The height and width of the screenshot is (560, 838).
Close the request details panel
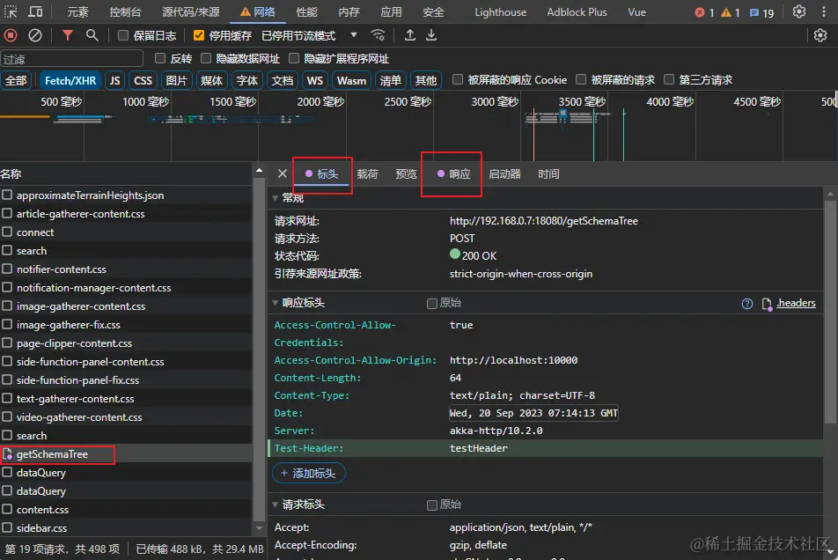(282, 174)
